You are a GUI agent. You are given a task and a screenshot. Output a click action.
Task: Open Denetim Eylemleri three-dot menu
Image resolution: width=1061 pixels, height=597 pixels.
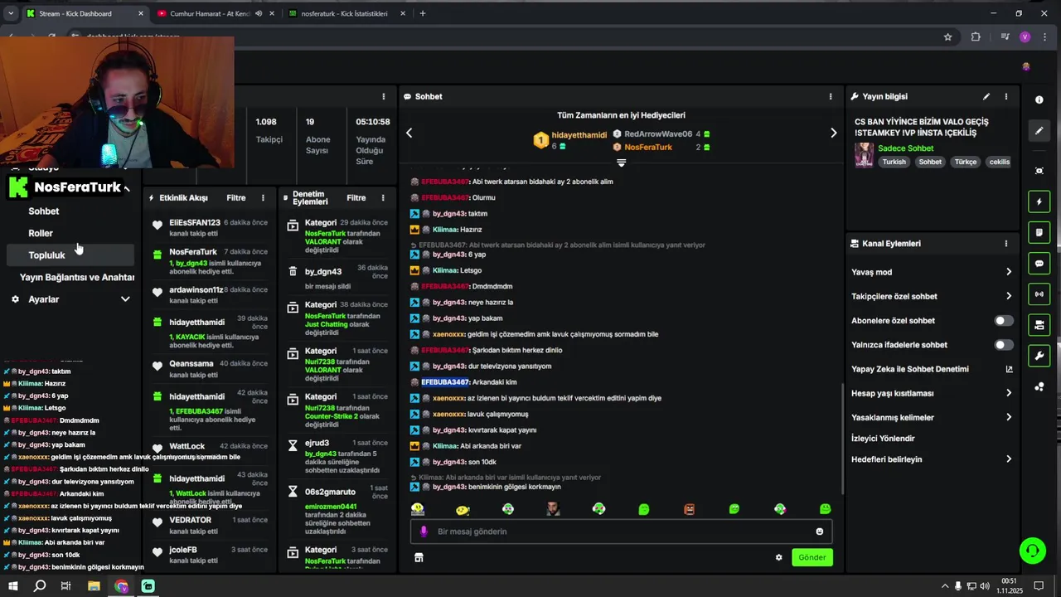coord(383,198)
